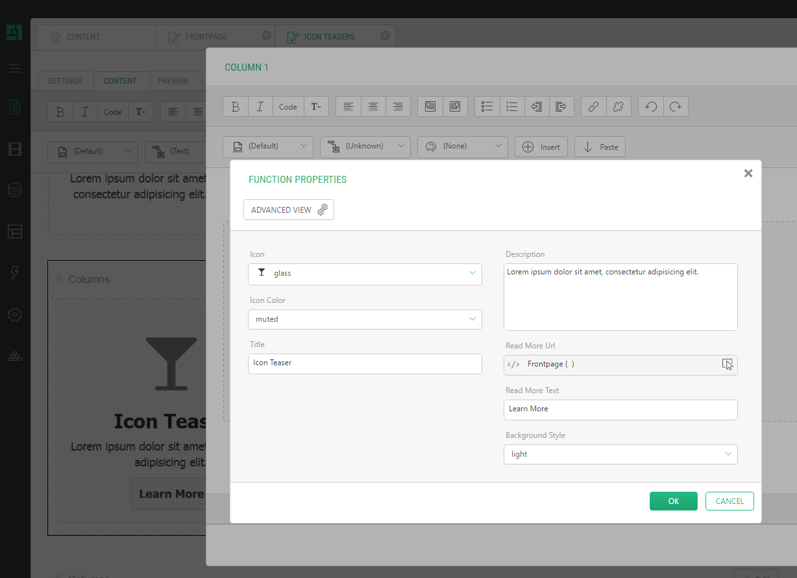This screenshot has width=797, height=578.
Task: Switch to the Frontpage tab
Action: (206, 37)
